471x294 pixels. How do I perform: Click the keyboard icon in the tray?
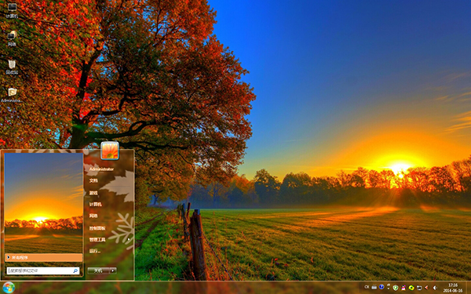click(374, 287)
